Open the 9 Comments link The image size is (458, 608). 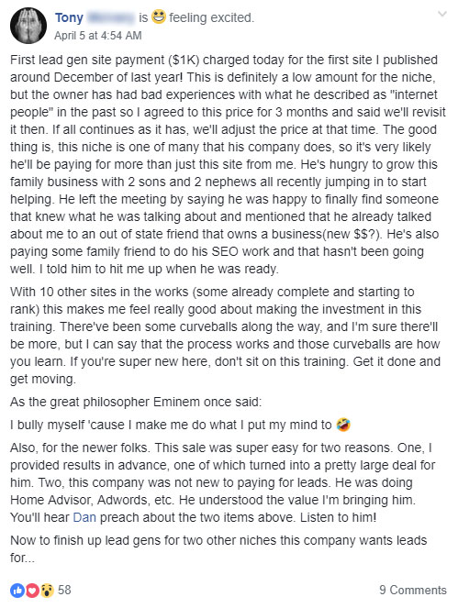(413, 591)
